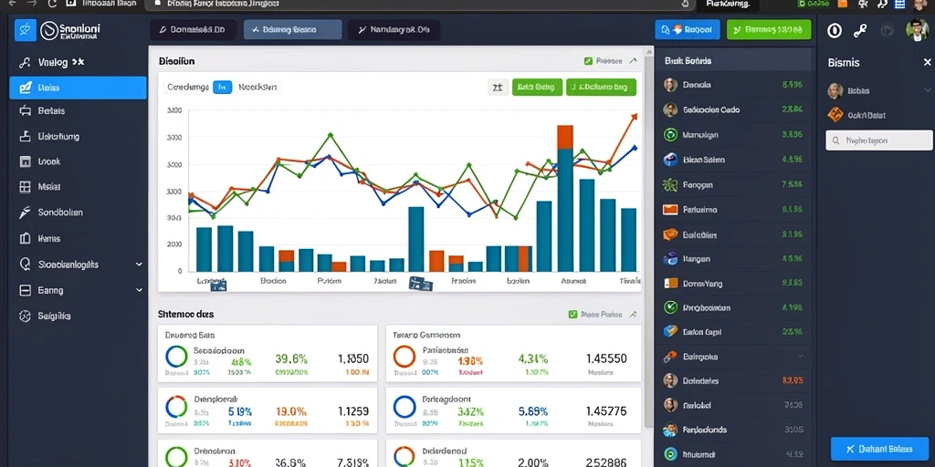Select the orange diamond icon in Bismis panel
935x467 pixels.
(x=835, y=115)
